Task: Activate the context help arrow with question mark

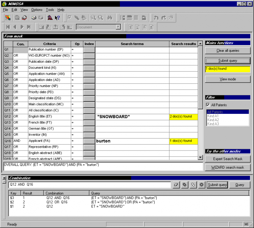Action: tap(57, 18)
